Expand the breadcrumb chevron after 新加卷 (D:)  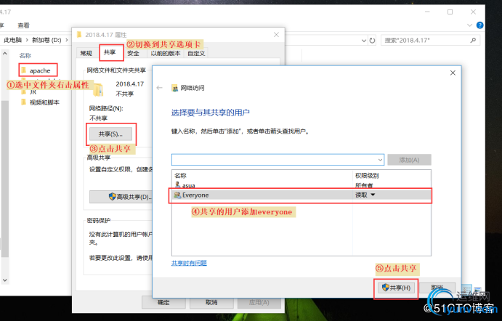[67, 40]
